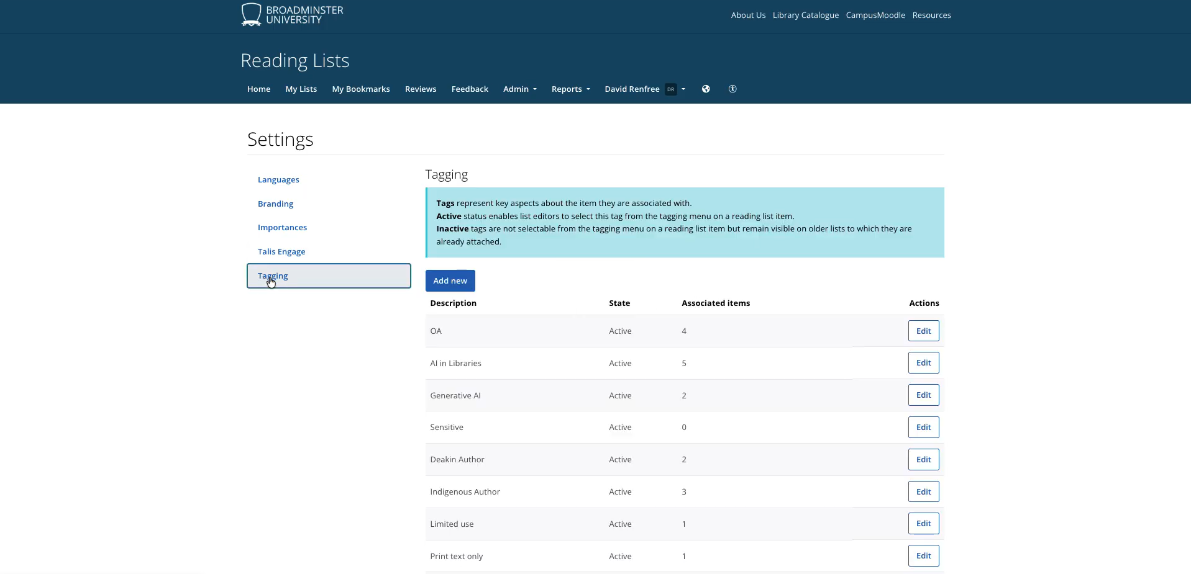The width and height of the screenshot is (1191, 574).
Task: Go to My Bookmarks in navigation
Action: click(360, 89)
